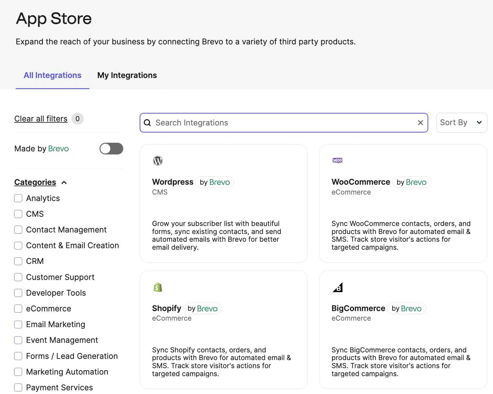Clear the search field with X icon
493x394 pixels.
point(420,123)
